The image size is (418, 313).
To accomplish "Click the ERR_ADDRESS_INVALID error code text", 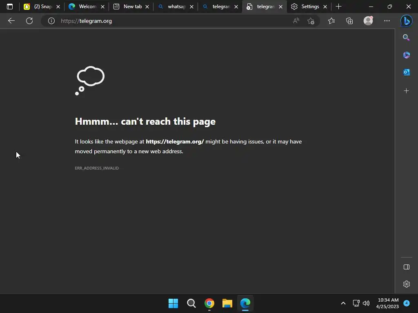I will [x=97, y=168].
